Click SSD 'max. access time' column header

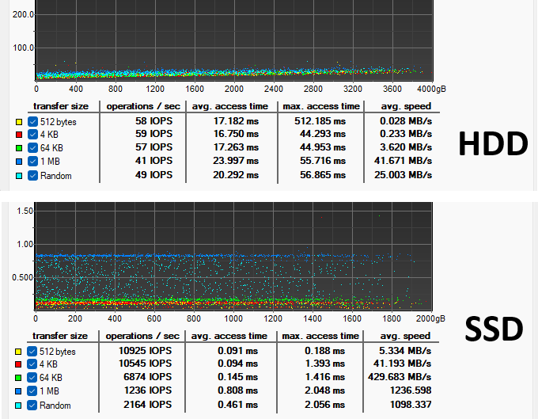pos(320,336)
